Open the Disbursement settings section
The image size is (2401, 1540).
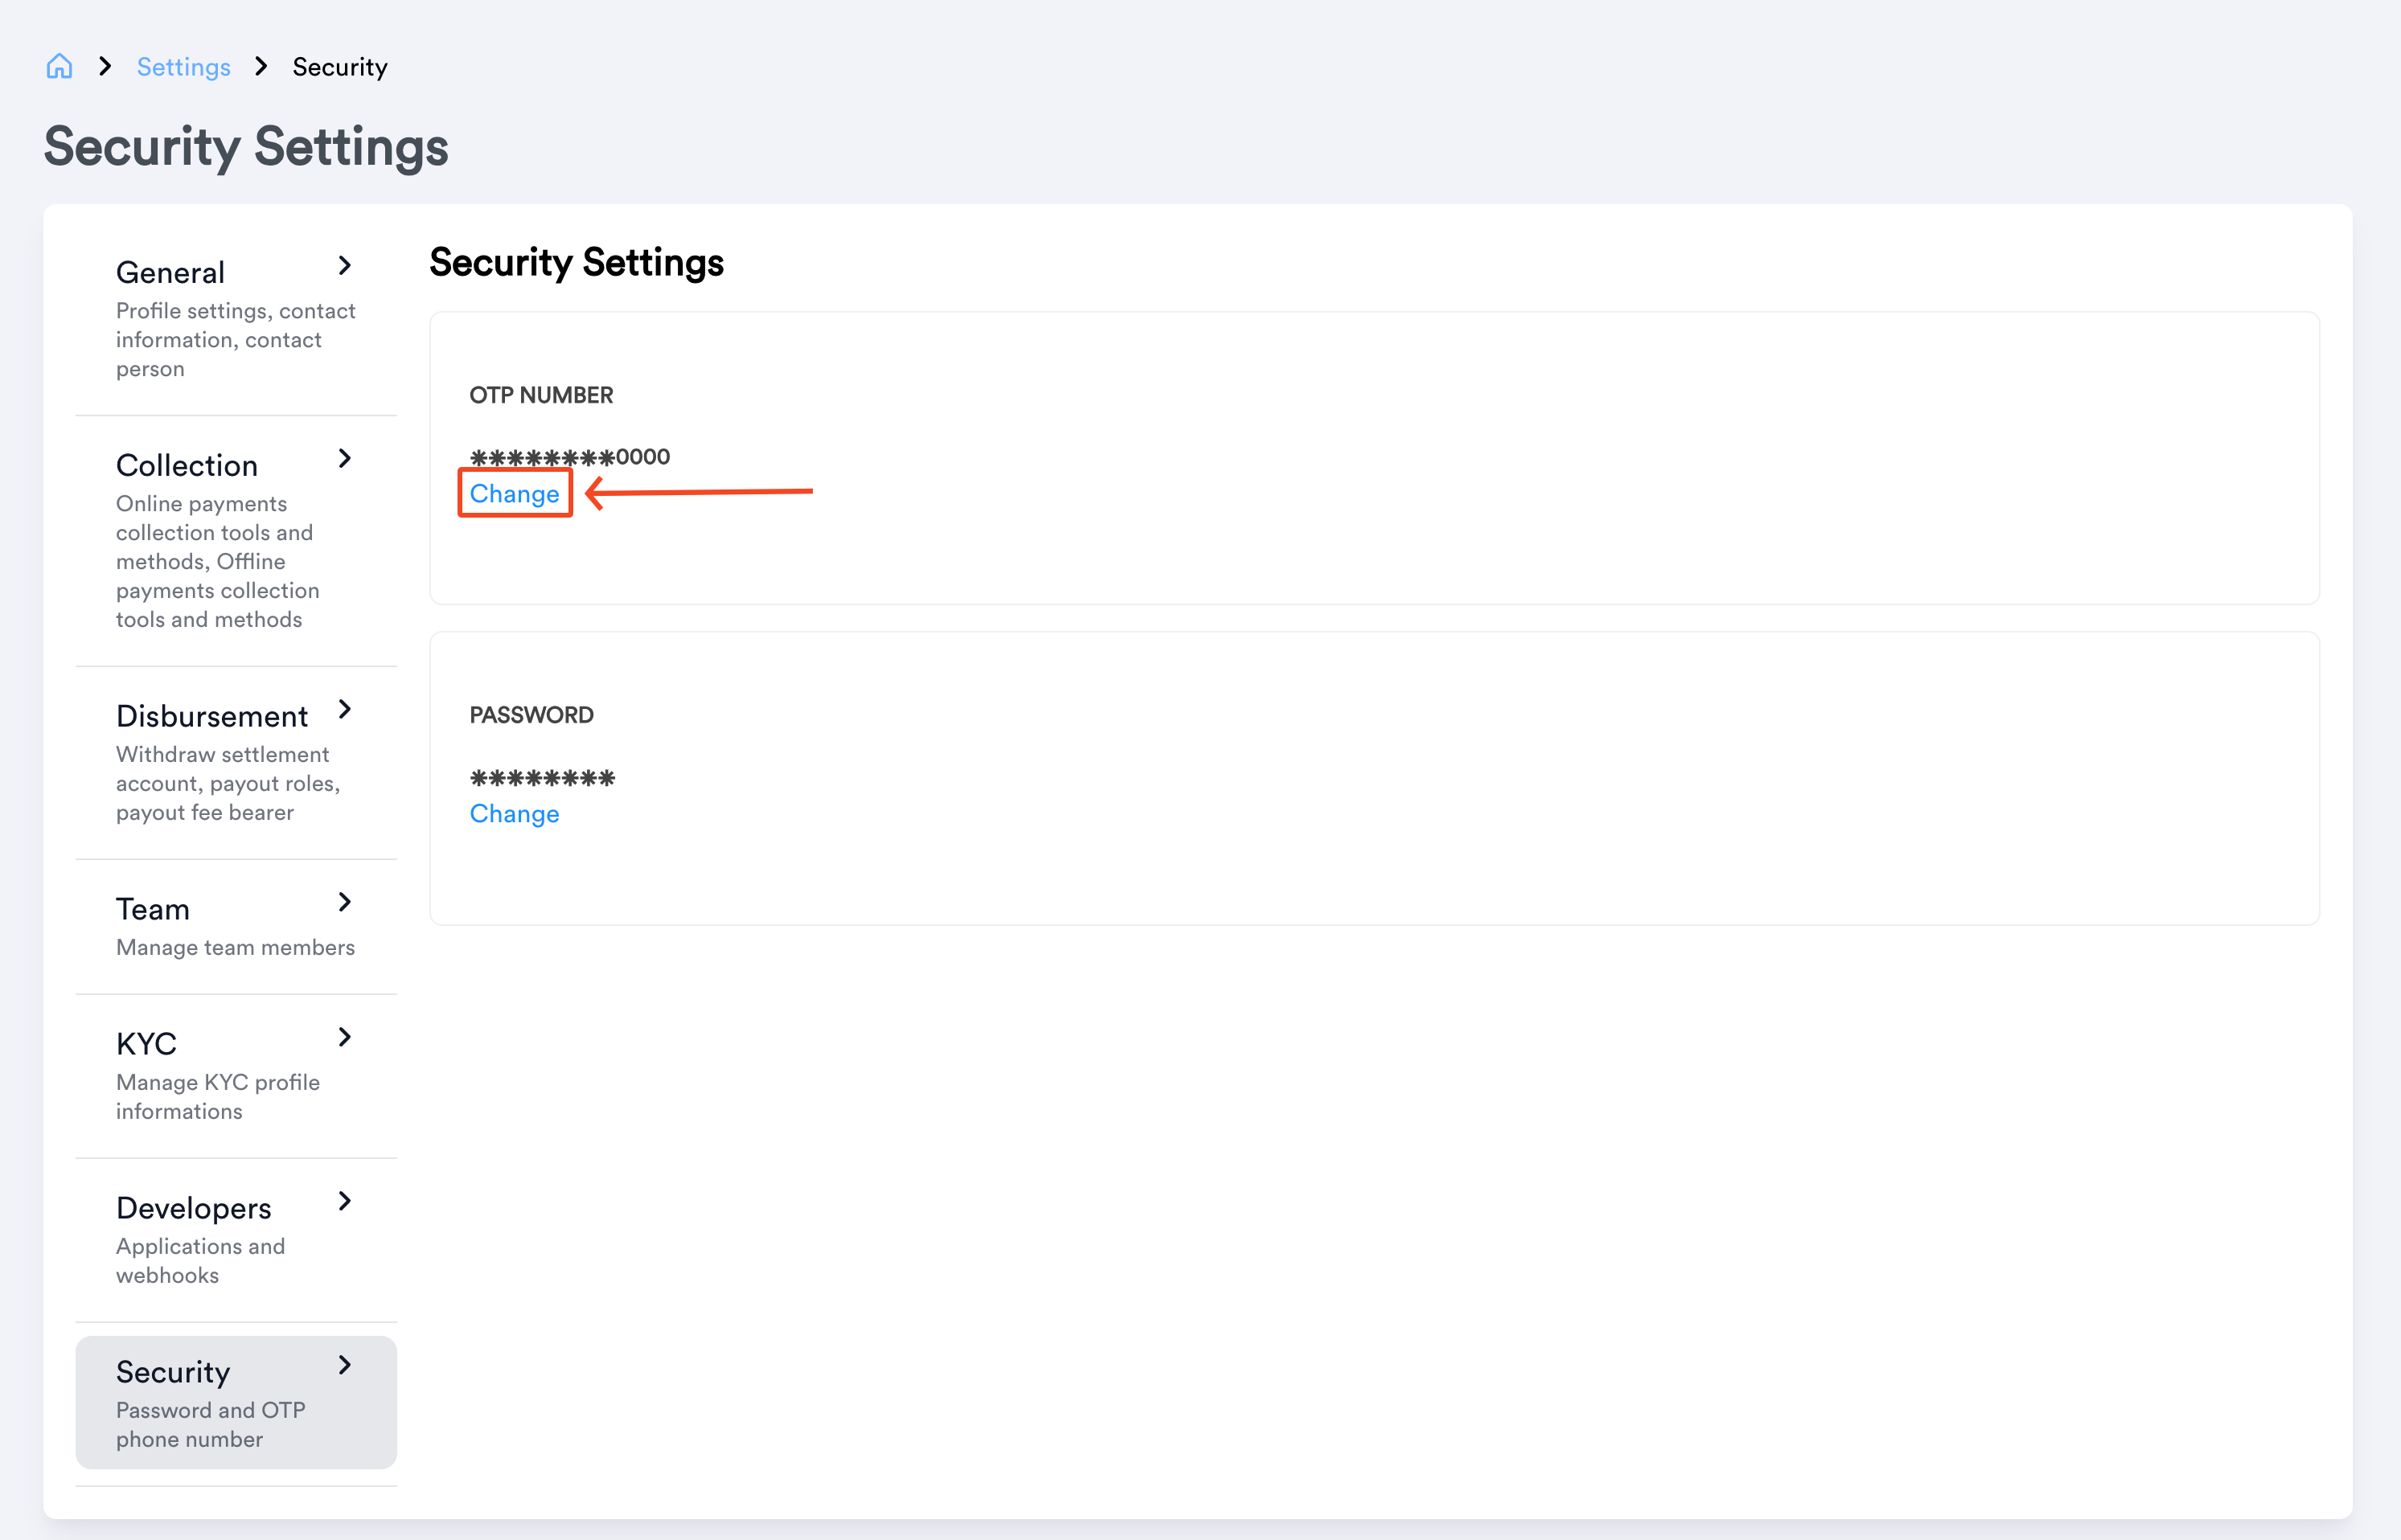[236, 762]
